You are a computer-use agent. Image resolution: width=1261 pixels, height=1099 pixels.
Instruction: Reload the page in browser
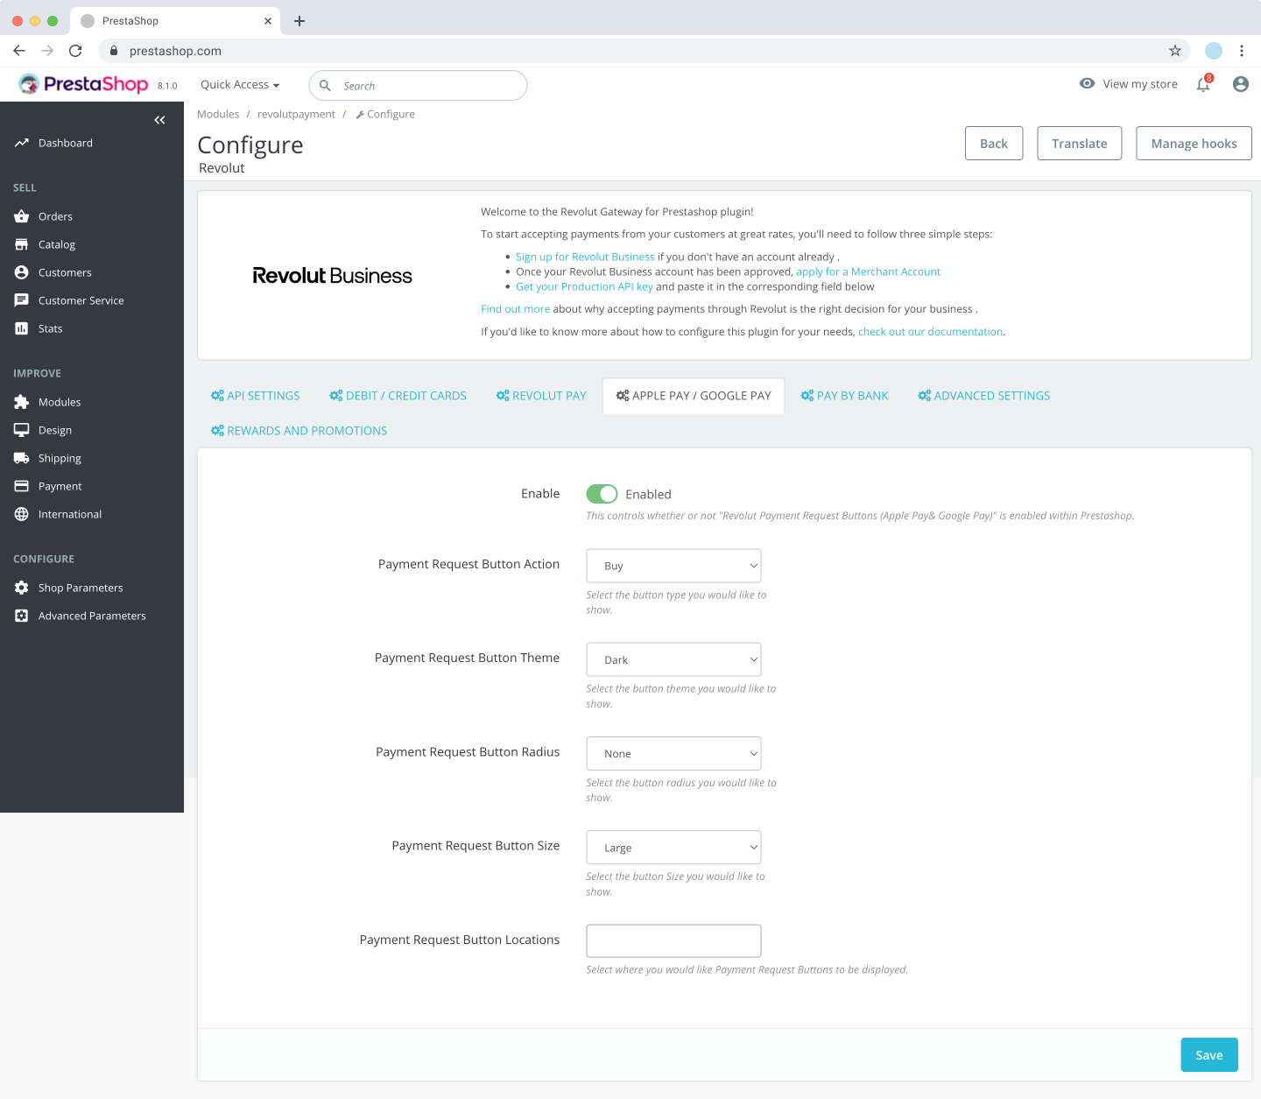[x=75, y=51]
